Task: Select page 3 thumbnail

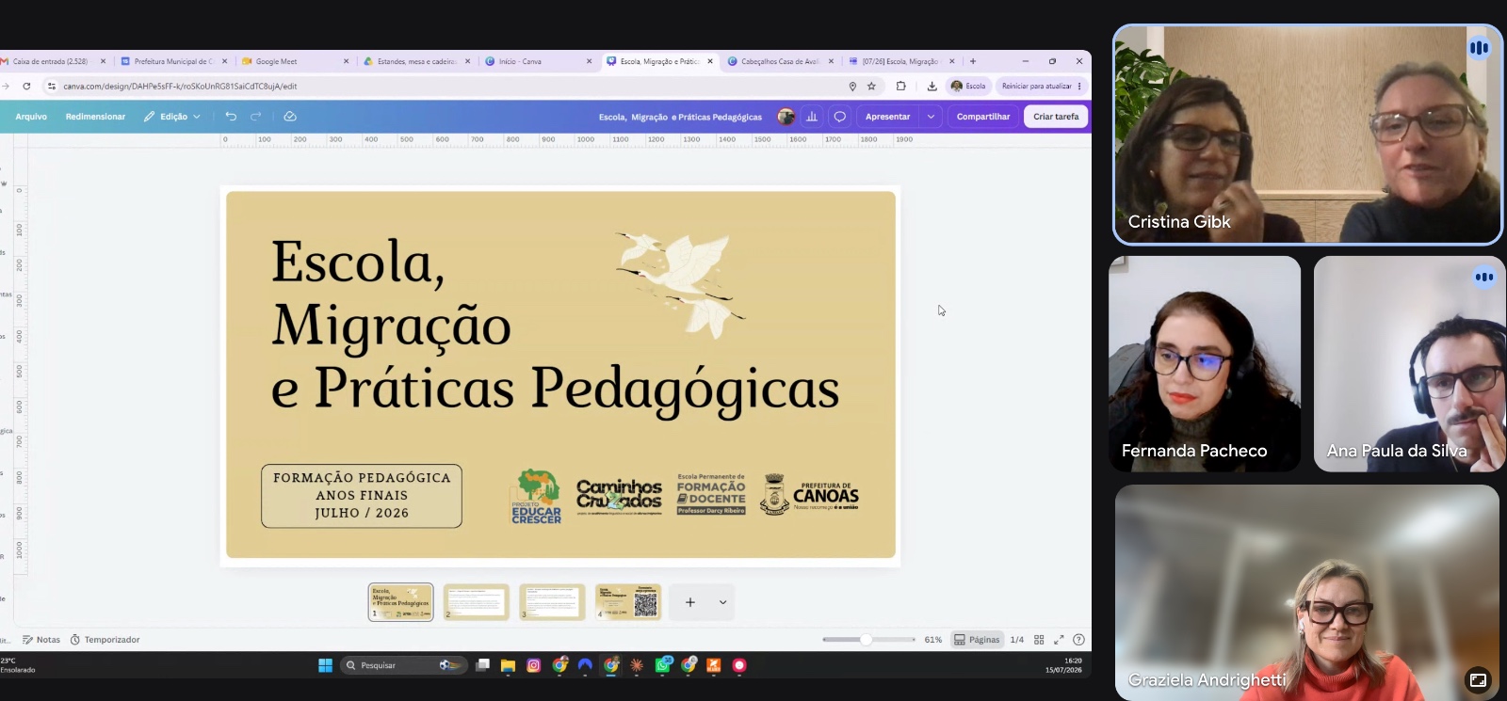Action: 552,602
